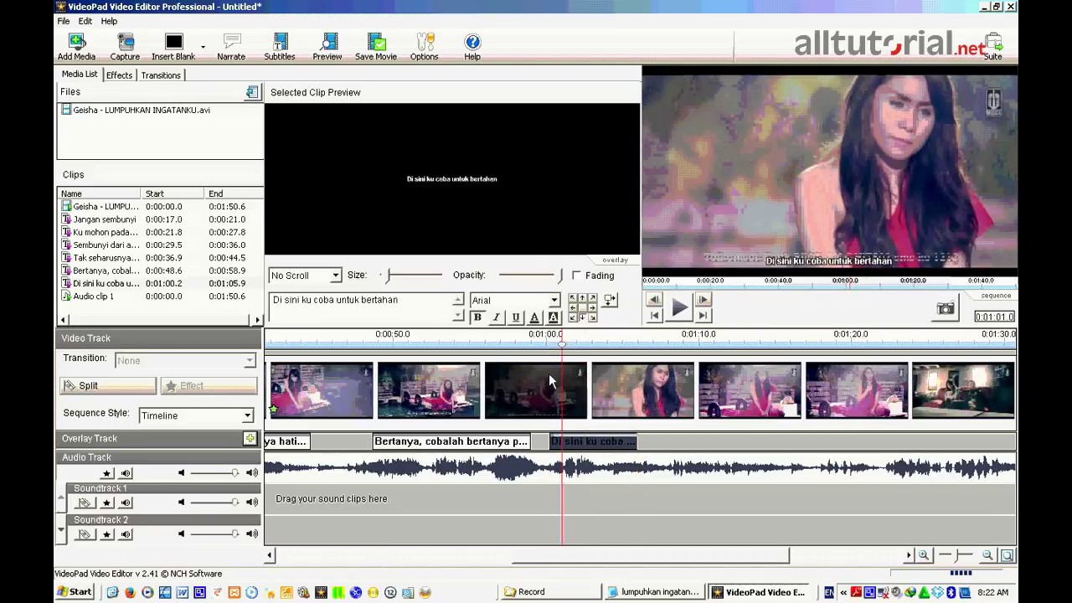Click the text alignment grid icon

tap(582, 308)
